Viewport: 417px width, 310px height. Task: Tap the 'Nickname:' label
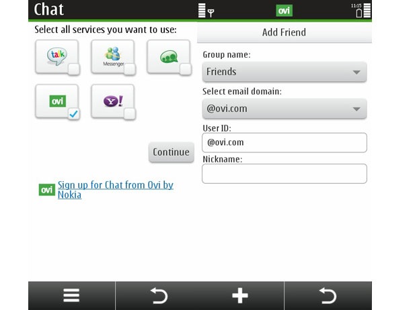(x=223, y=159)
